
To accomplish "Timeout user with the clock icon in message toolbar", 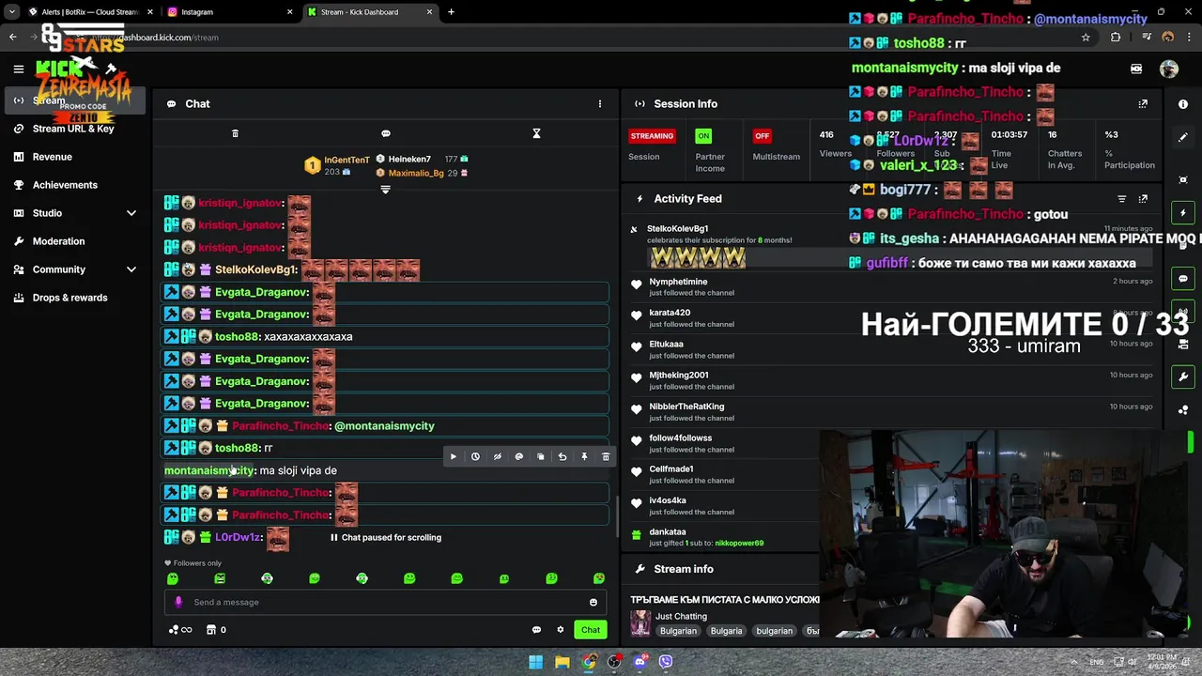I will click(x=475, y=456).
